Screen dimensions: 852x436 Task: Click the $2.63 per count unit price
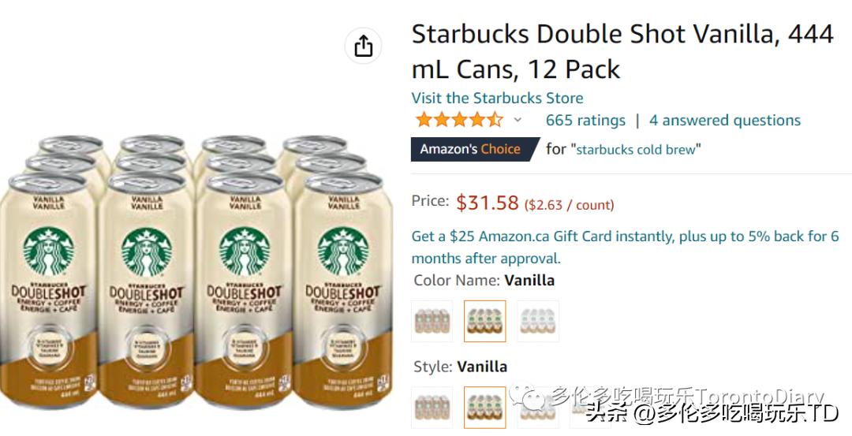(570, 205)
